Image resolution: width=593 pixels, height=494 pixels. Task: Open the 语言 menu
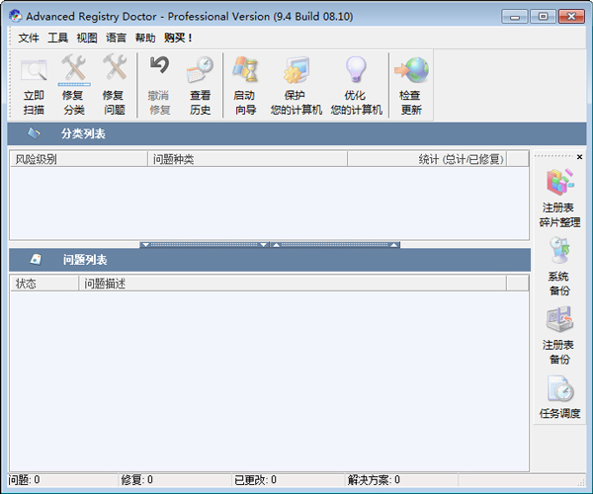coord(116,38)
